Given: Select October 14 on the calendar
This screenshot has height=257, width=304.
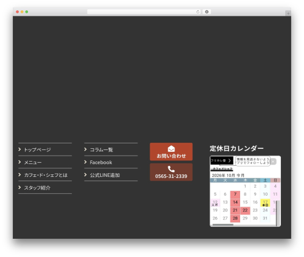Looking at the screenshot, I should (x=235, y=202).
